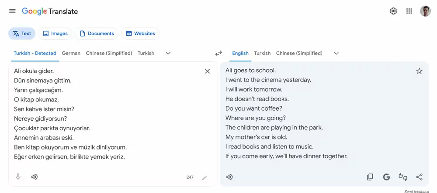Click translation 'Do you want coffee?'
Image resolution: width=437 pixels, height=193 pixels.
(x=254, y=108)
